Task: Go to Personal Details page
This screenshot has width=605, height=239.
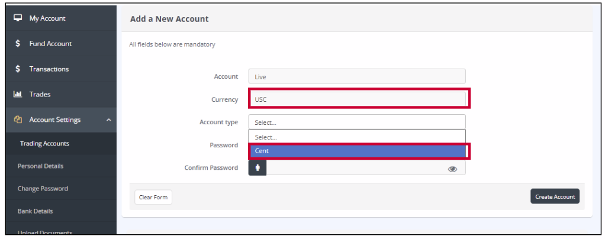Action: [x=40, y=166]
